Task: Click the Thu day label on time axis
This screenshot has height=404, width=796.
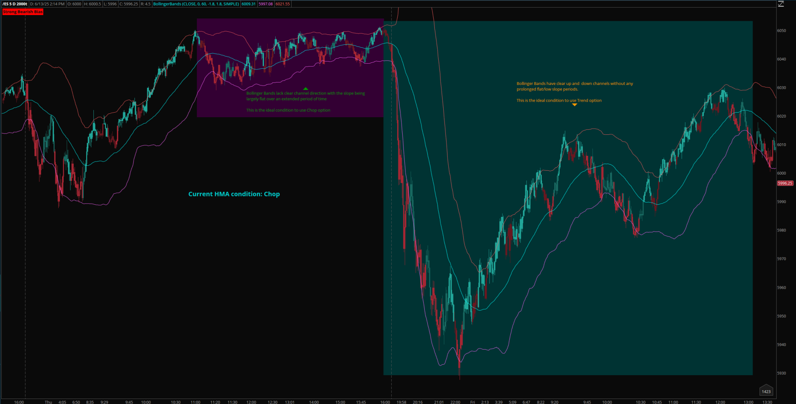Action: pyautogui.click(x=49, y=402)
